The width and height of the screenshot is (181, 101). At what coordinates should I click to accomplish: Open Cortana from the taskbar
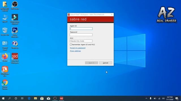point(16,98)
